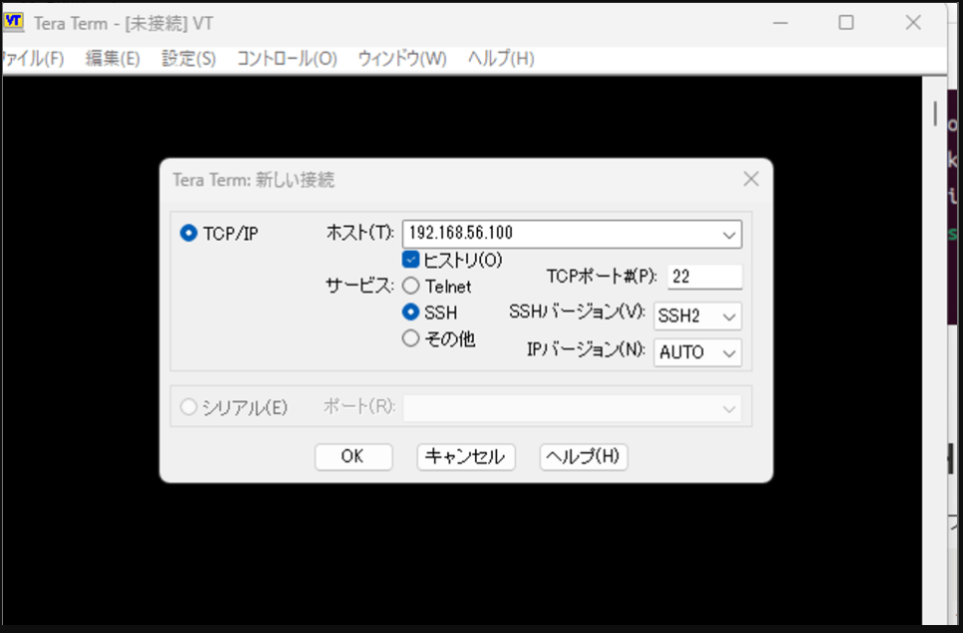Open the IPバージョン(N) dropdown
The image size is (963, 633).
(x=729, y=353)
